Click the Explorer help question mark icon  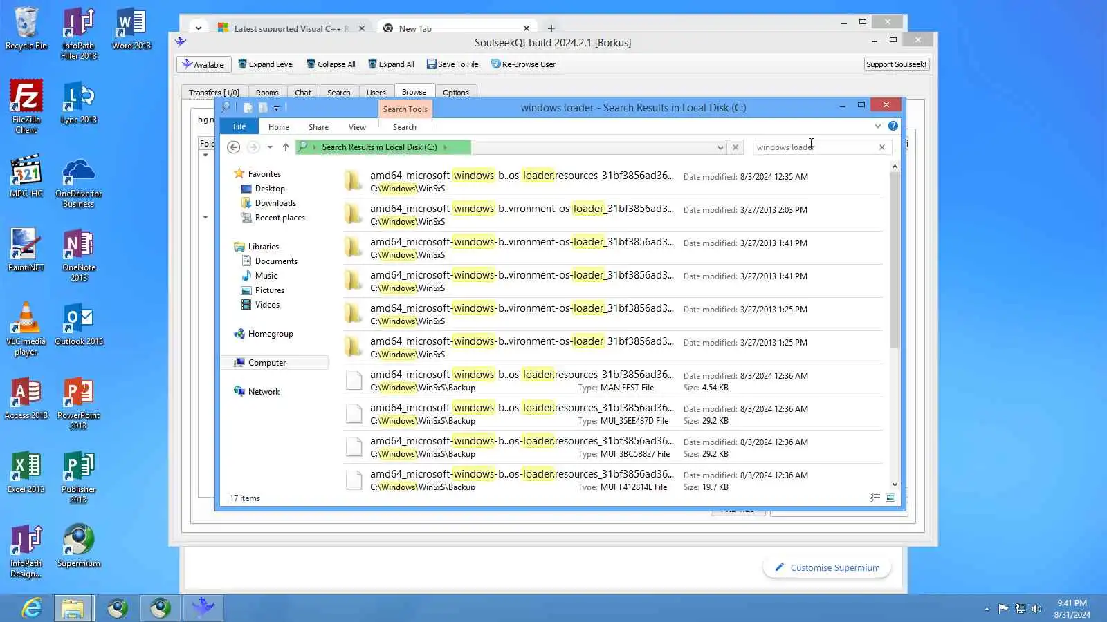(893, 126)
